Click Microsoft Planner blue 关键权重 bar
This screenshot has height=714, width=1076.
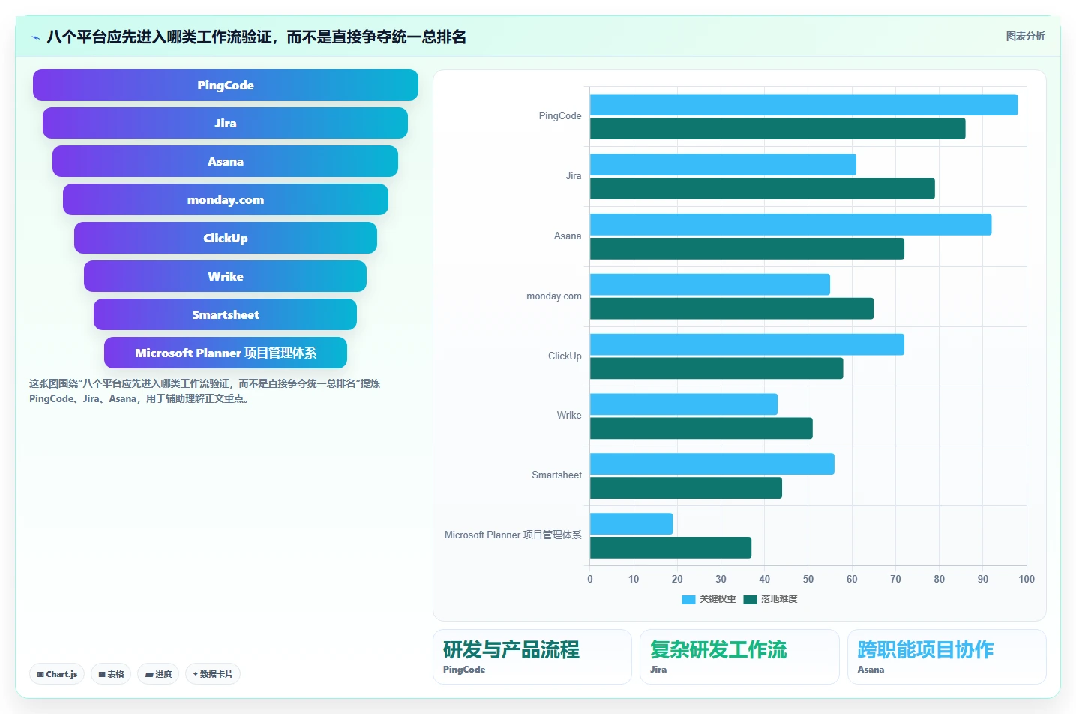point(631,524)
